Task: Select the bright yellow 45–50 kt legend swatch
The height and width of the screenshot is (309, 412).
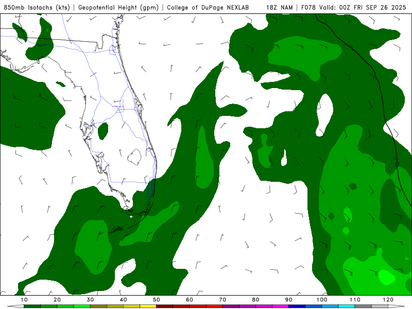Action: (148, 306)
